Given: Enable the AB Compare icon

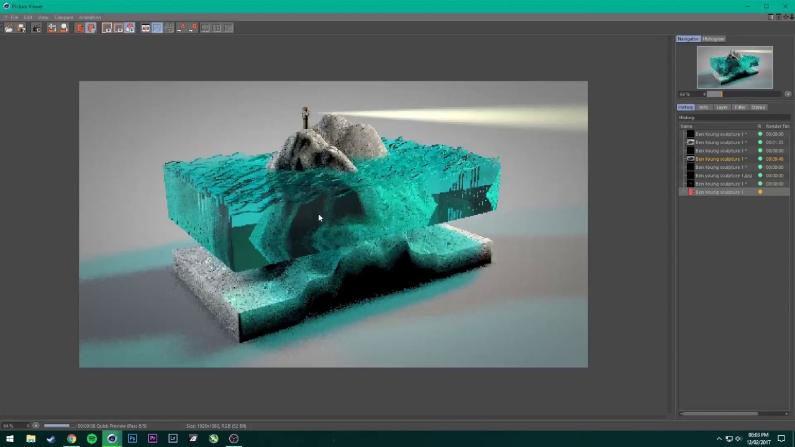Looking at the screenshot, I should 145,28.
